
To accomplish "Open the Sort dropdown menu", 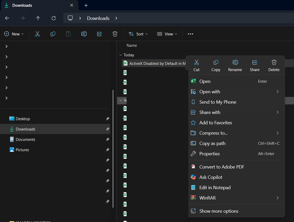I will point(138,34).
